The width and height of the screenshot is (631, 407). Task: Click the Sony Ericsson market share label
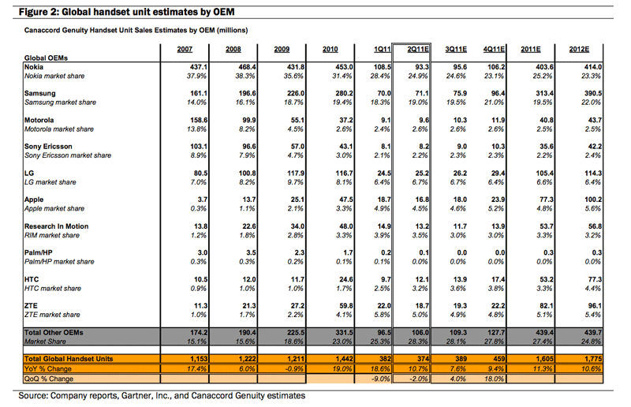click(x=68, y=155)
